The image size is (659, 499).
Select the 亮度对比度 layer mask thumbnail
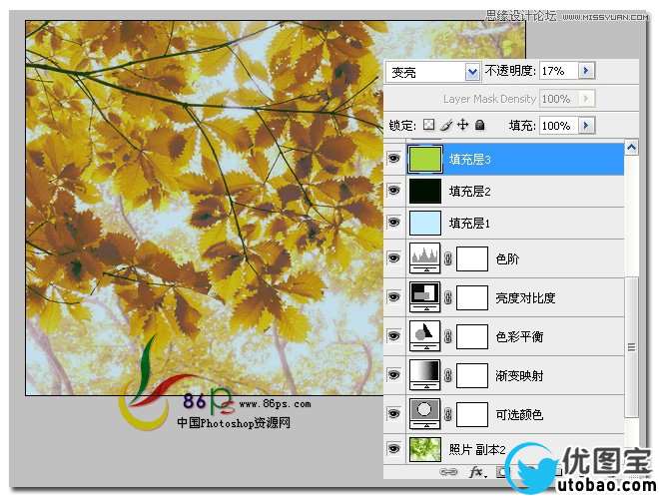(x=472, y=297)
